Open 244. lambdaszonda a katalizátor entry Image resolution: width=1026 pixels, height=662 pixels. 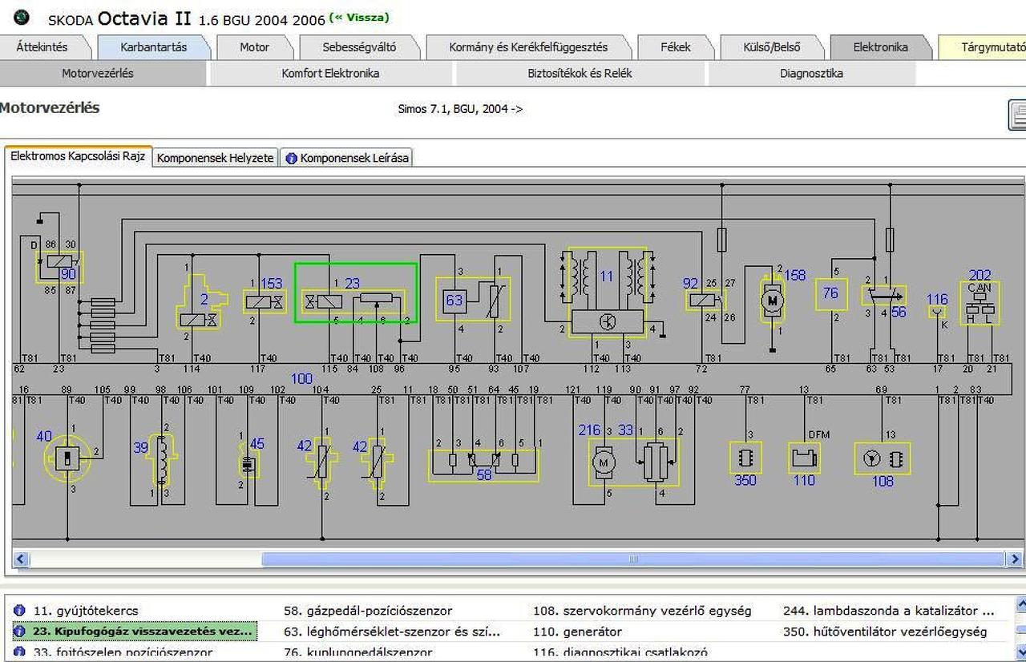[888, 611]
